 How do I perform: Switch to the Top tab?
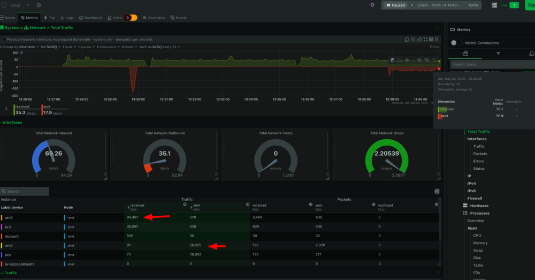coord(49,18)
